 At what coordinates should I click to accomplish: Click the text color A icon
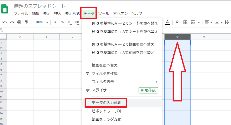[167, 23]
